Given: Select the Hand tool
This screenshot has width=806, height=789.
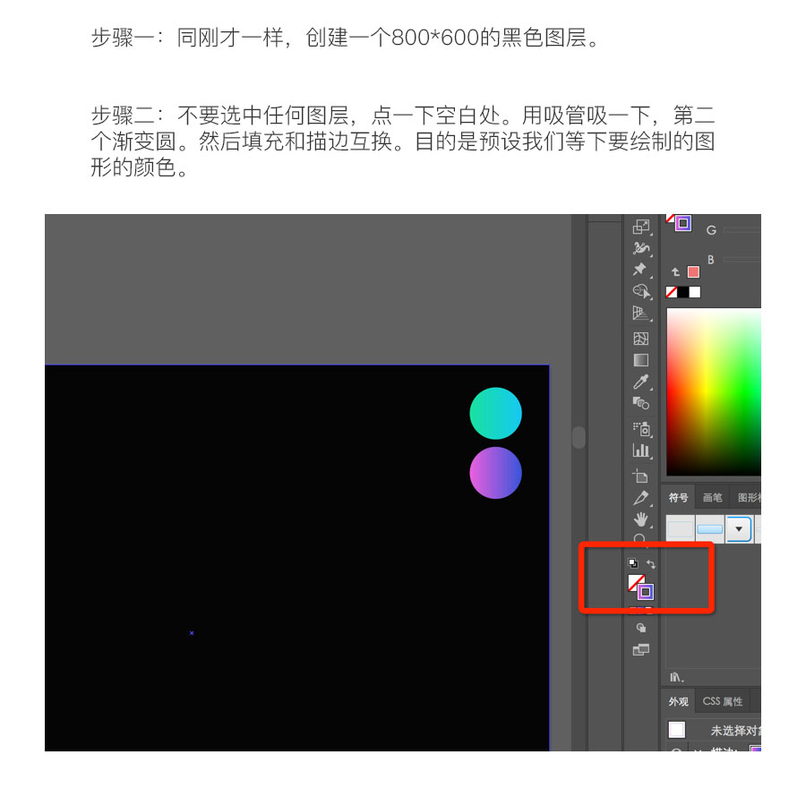Looking at the screenshot, I should (x=641, y=519).
